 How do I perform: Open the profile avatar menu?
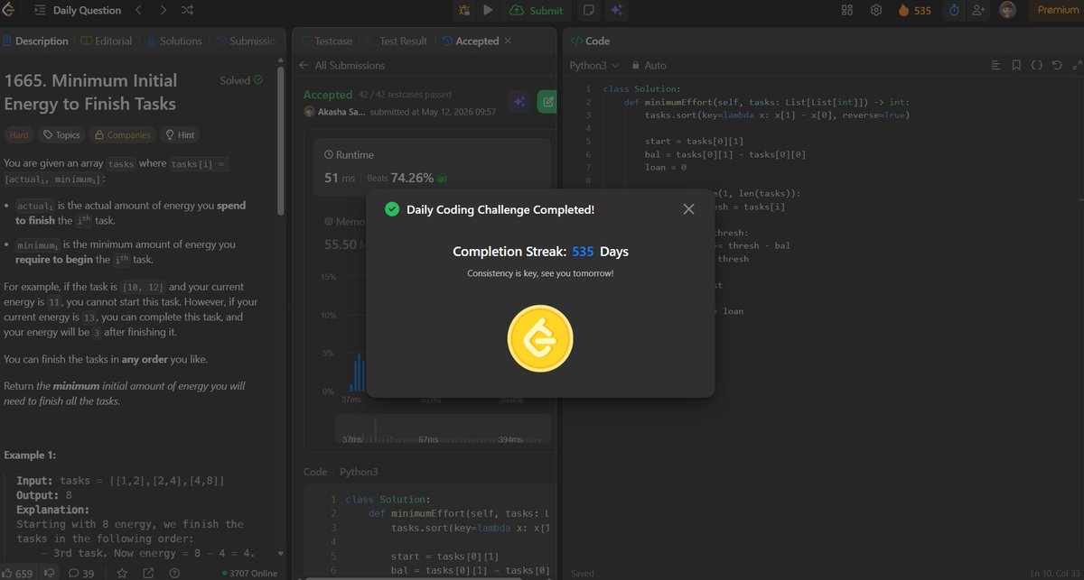[1008, 10]
